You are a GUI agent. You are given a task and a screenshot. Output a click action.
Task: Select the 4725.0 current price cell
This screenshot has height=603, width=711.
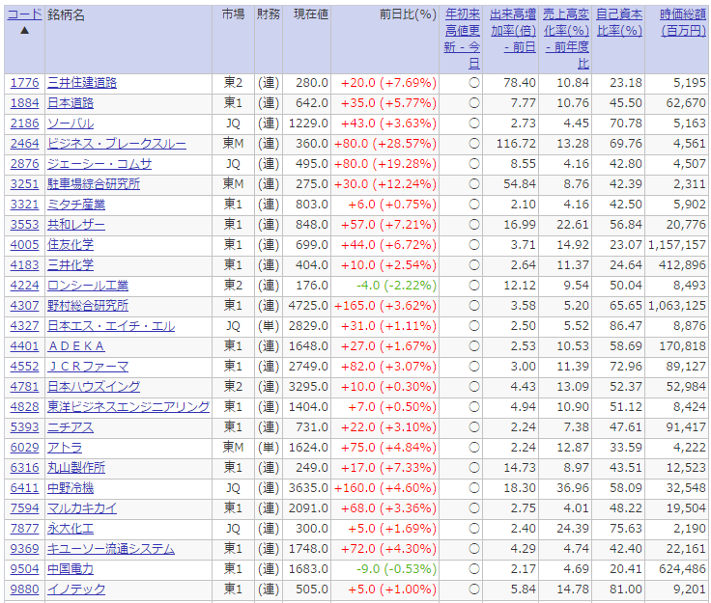(308, 306)
